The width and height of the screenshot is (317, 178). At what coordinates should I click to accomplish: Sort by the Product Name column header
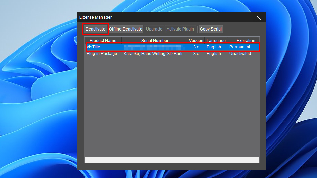[103, 41]
